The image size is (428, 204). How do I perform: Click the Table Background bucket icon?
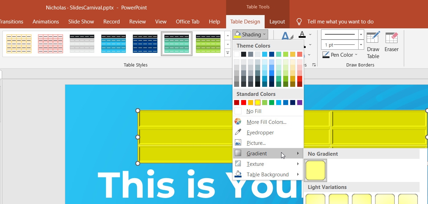point(238,174)
